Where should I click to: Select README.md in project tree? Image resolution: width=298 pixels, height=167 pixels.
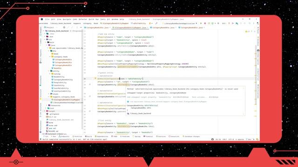(x=52, y=131)
